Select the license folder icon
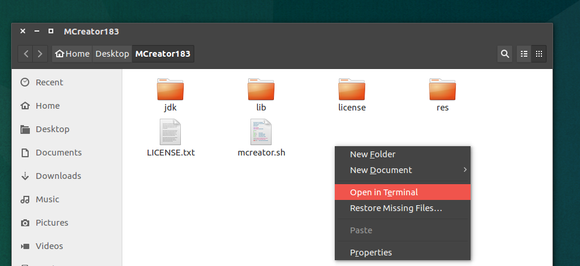580x266 pixels. pos(352,89)
